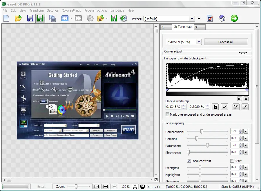Click green floppy with red checkmark icon
This screenshot has height=191, width=261.
pos(114,18)
